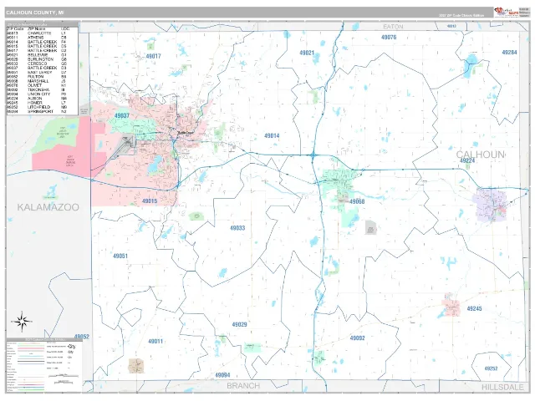Image resolution: width=535 pixels, height=401 pixels.
Task: Click the FULTON row in the ZIP index
Action: [37, 77]
